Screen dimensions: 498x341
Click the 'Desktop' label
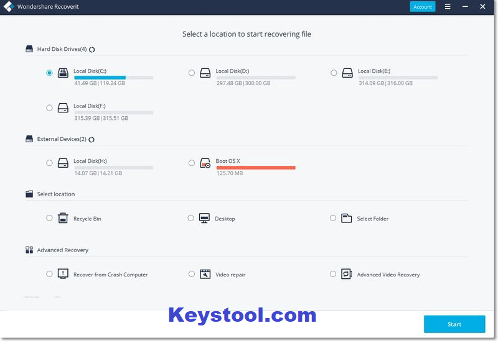[x=225, y=219]
